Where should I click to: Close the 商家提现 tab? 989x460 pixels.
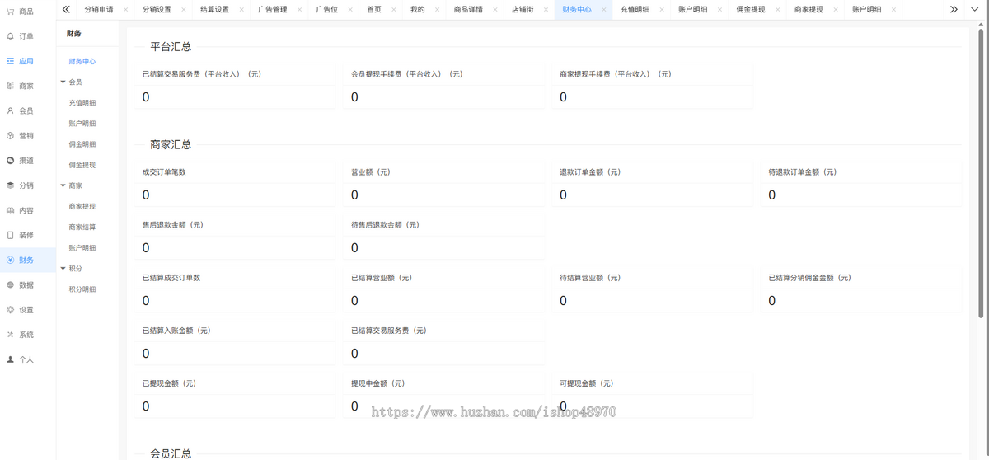coord(836,10)
